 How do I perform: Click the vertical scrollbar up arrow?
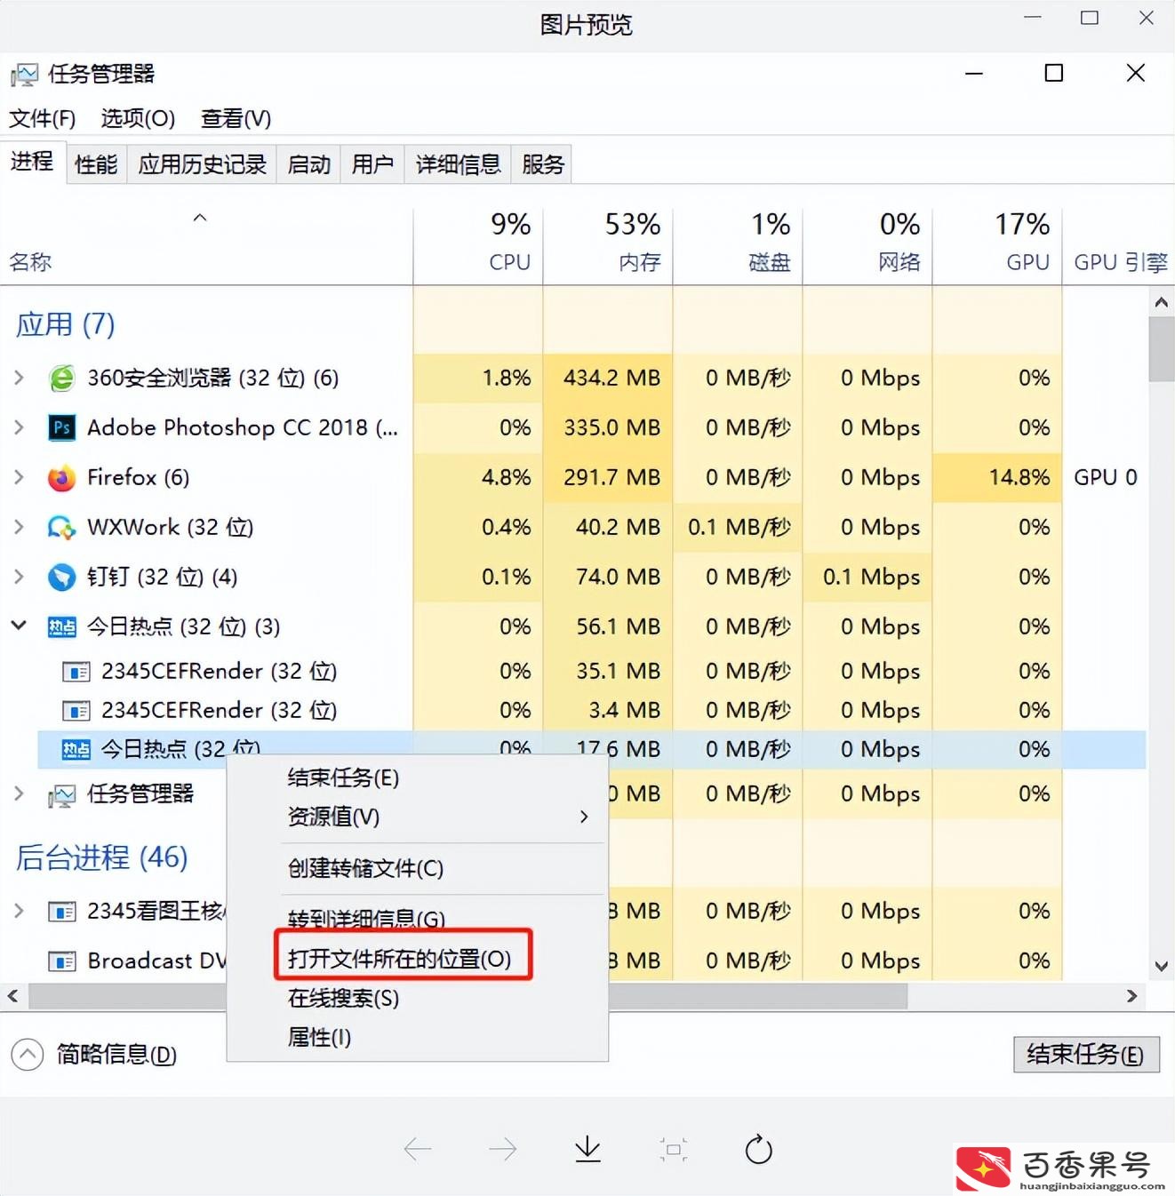pyautogui.click(x=1161, y=302)
